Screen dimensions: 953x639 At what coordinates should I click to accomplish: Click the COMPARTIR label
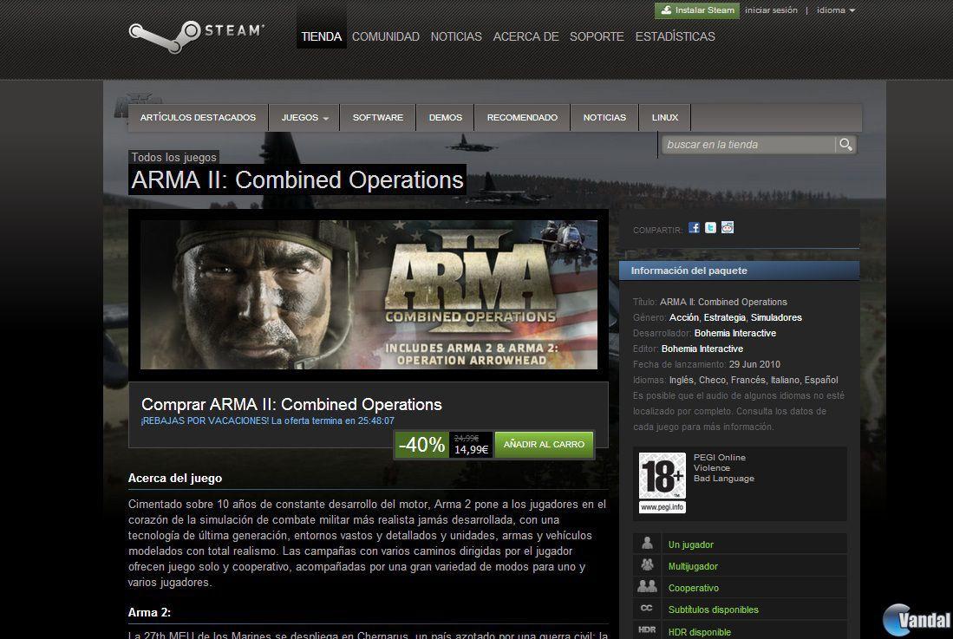[657, 231]
